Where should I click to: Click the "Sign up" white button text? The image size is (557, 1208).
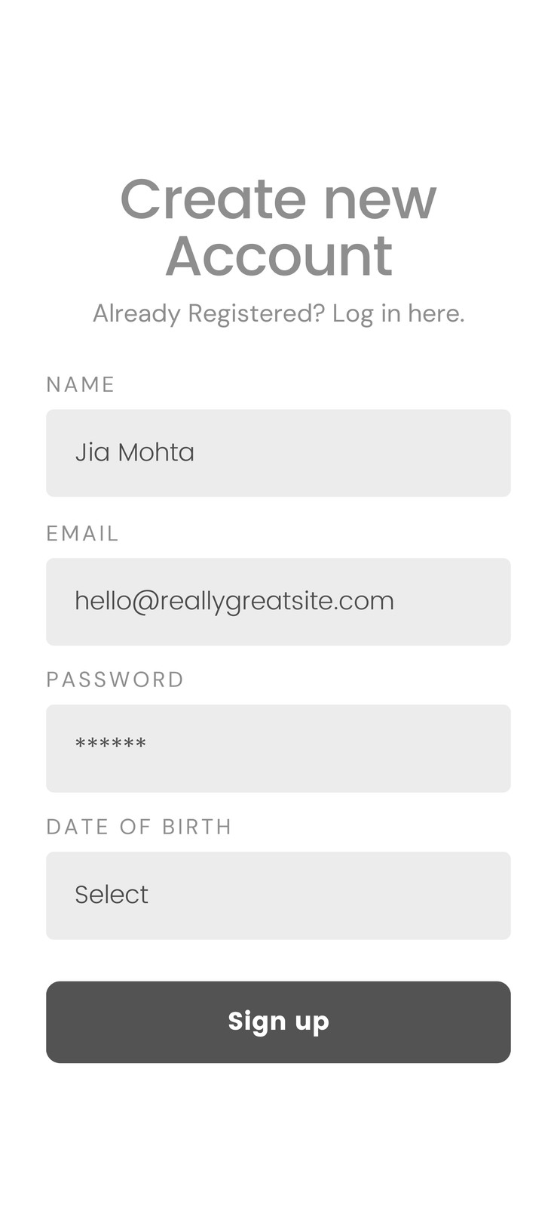[x=278, y=1022]
